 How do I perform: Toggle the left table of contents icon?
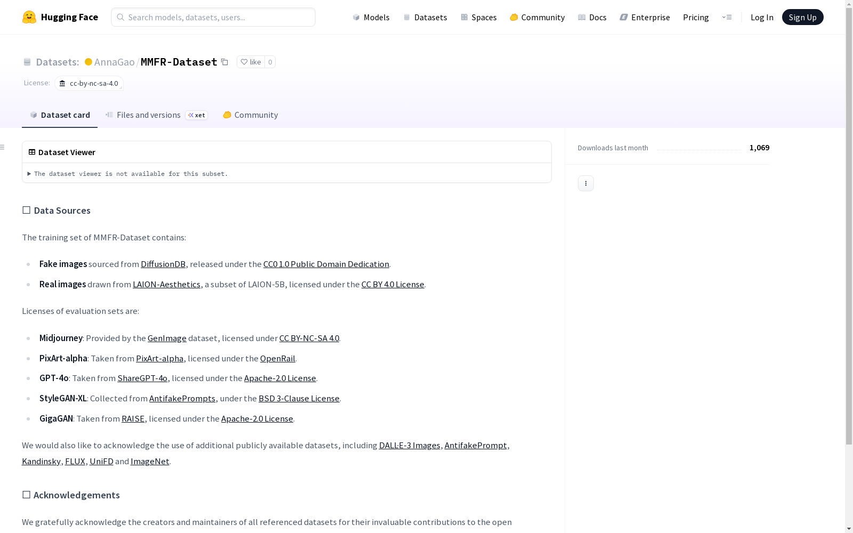(x=3, y=147)
